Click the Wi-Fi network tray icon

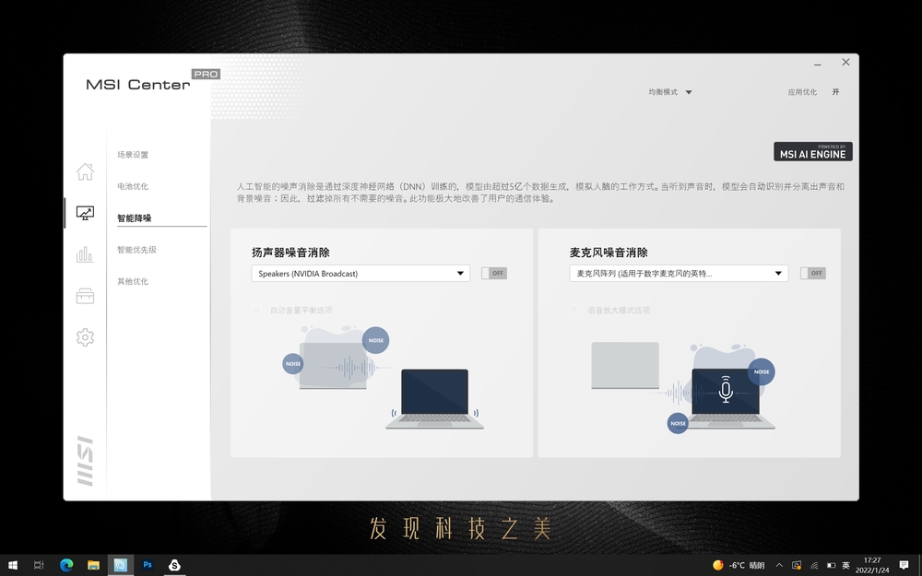814,566
